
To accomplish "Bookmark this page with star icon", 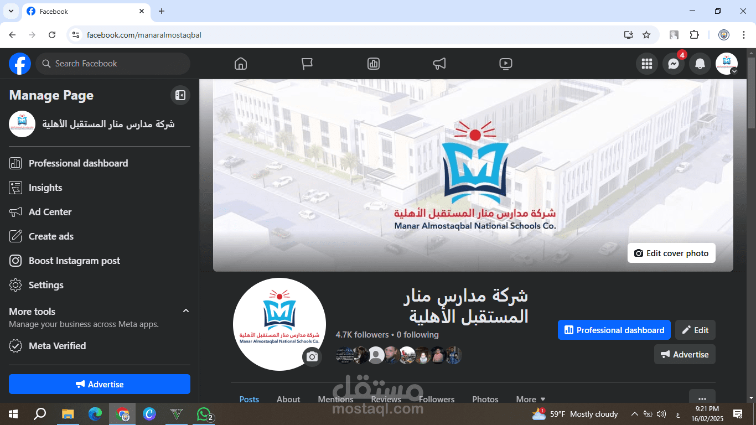I will [646, 35].
